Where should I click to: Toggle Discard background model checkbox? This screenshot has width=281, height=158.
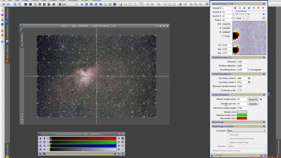point(228,139)
